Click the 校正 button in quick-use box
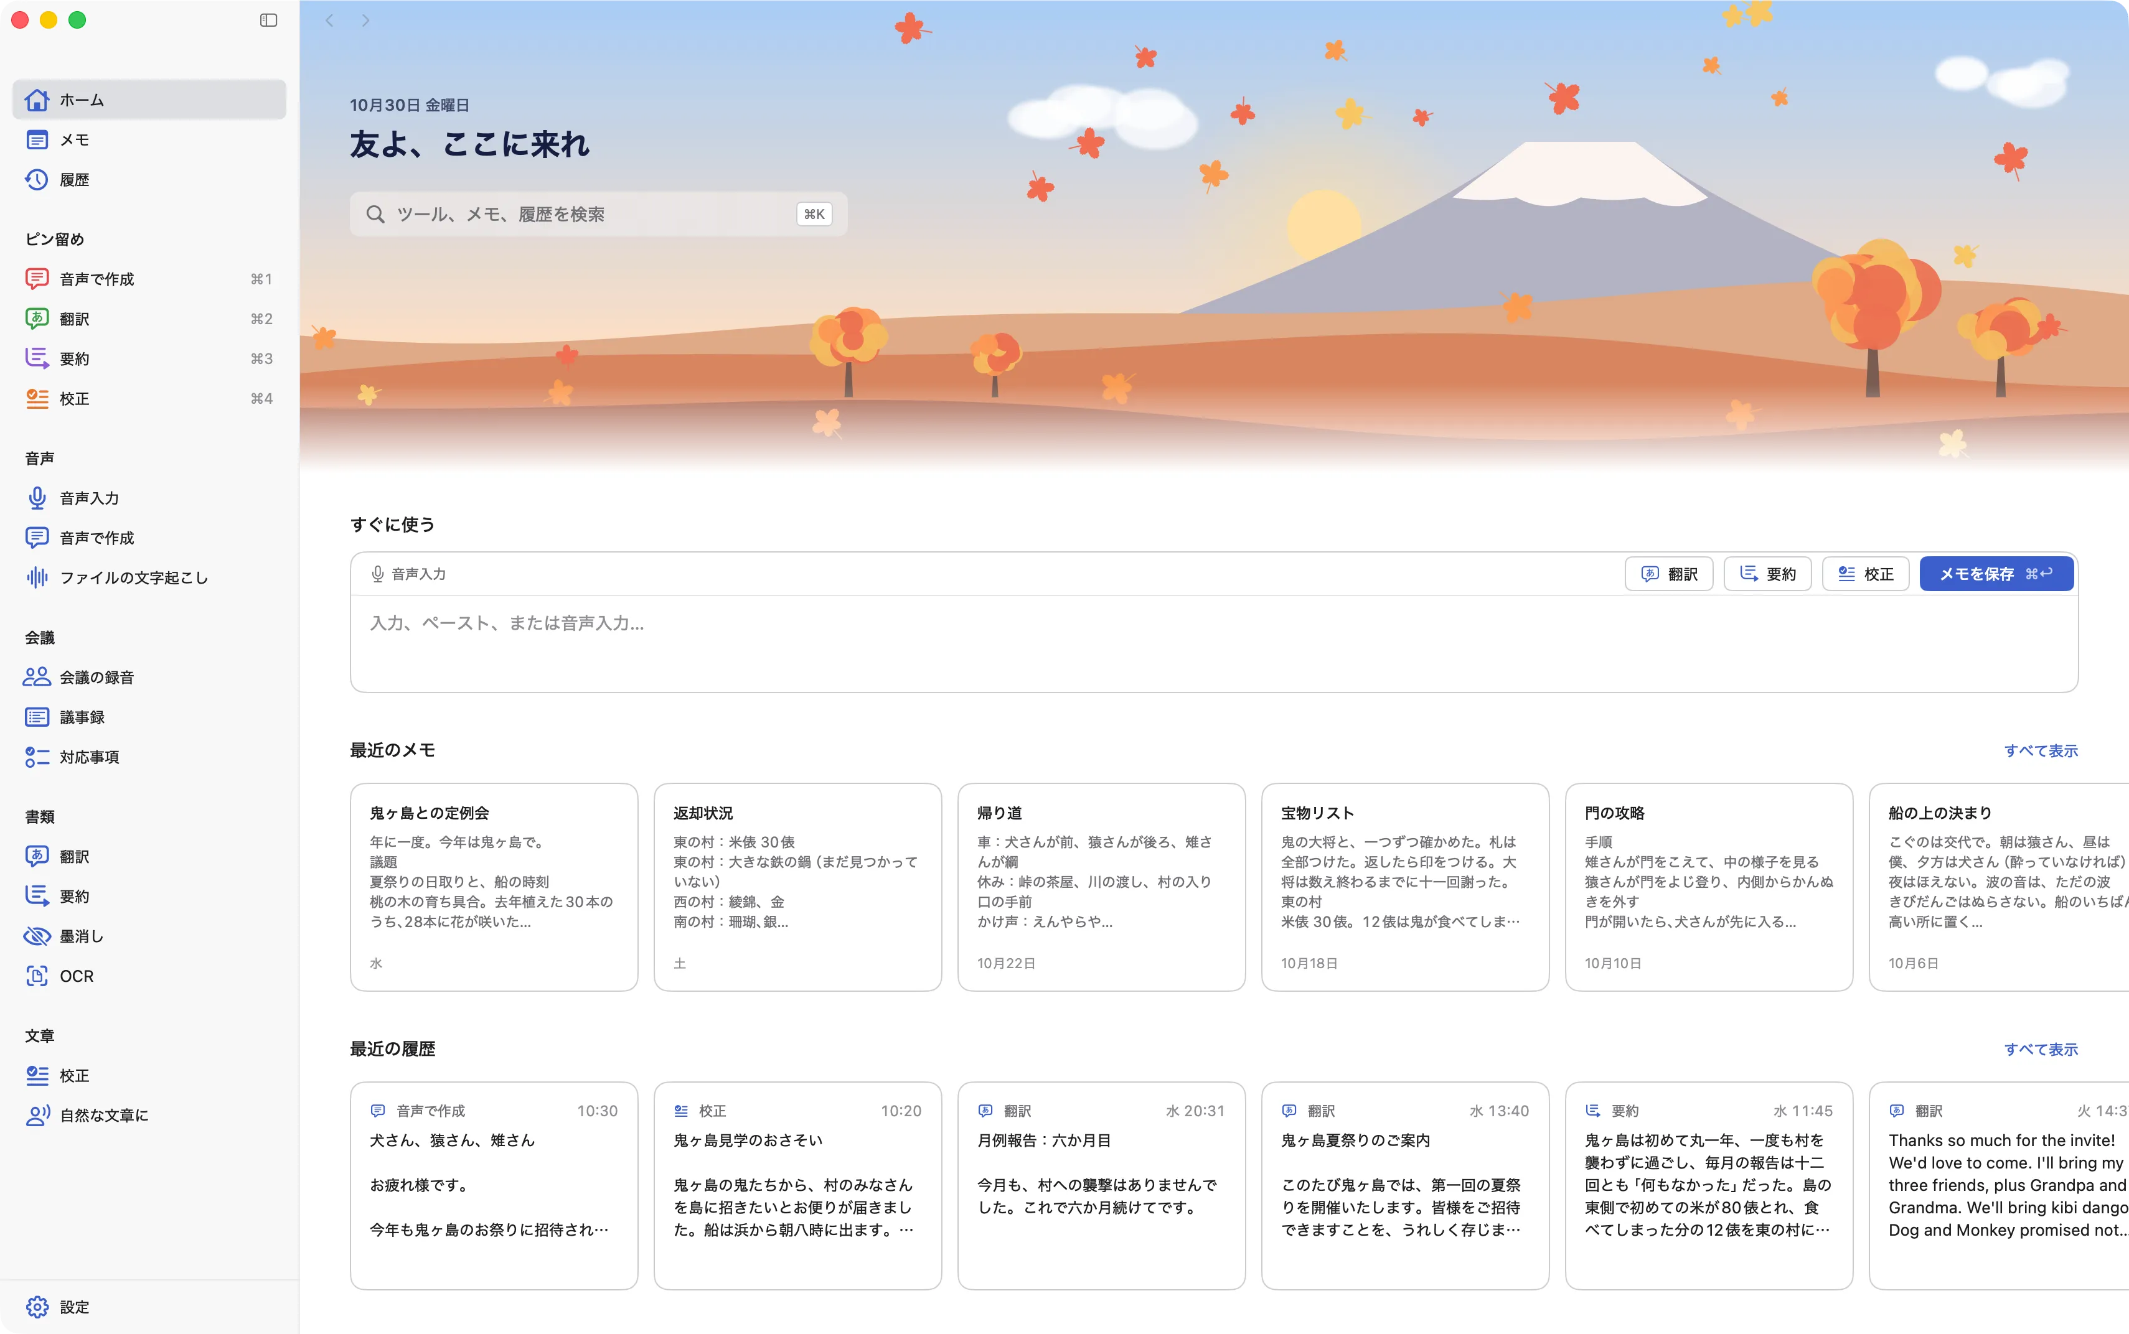2129x1334 pixels. pos(1865,574)
